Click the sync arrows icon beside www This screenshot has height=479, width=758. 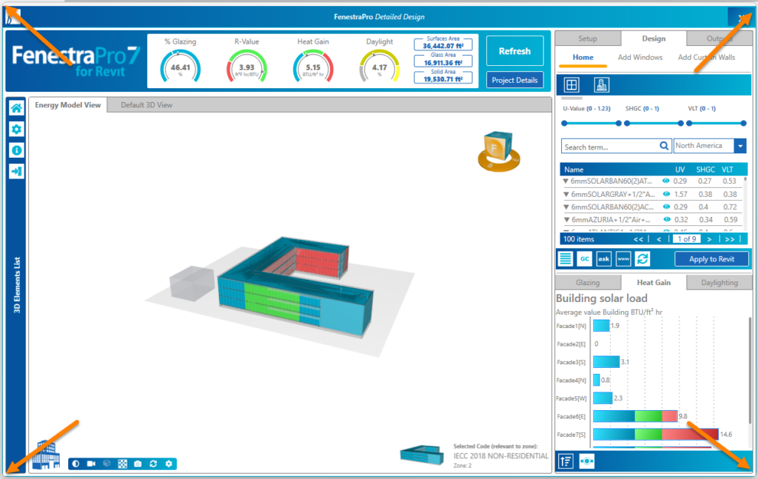[643, 258]
